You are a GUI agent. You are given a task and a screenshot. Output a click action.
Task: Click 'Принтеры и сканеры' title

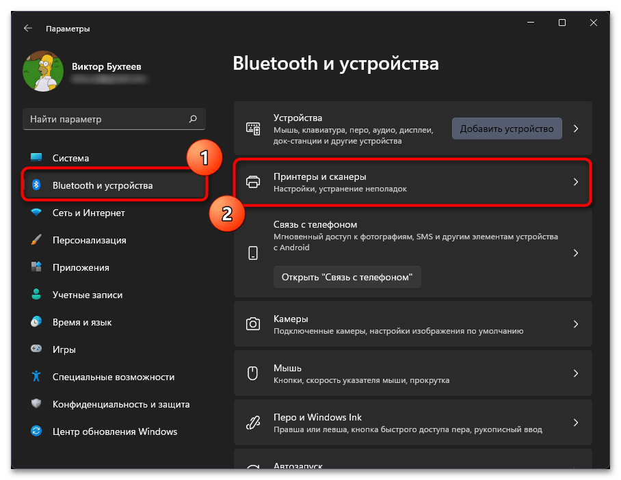click(320, 176)
